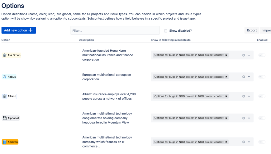This screenshot has width=271, height=154.
Task: Open subcontext dropdown for Allianz
Action: (249, 96)
